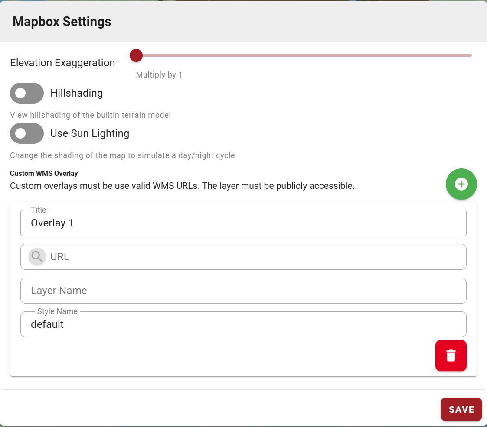Click the red trash delete overlay icon
The width and height of the screenshot is (487, 427).
coord(451,356)
